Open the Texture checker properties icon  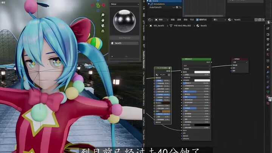[x=268, y=103]
